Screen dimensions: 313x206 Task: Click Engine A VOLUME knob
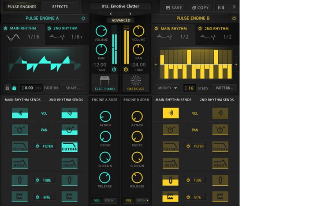[101, 31]
